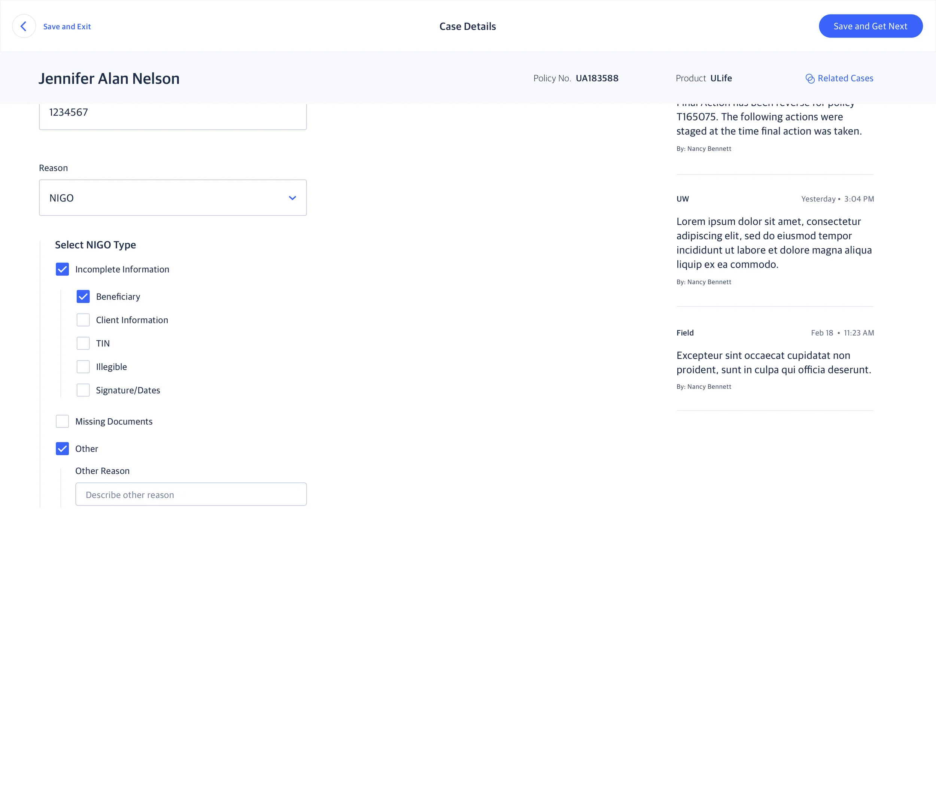Focus the Describe other reason field

pyautogui.click(x=191, y=494)
